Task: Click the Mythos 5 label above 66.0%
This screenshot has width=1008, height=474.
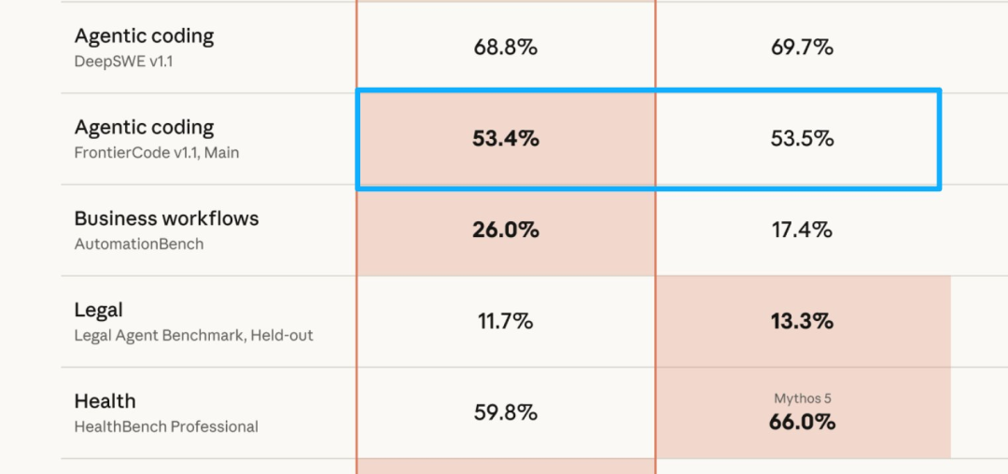Action: [803, 398]
